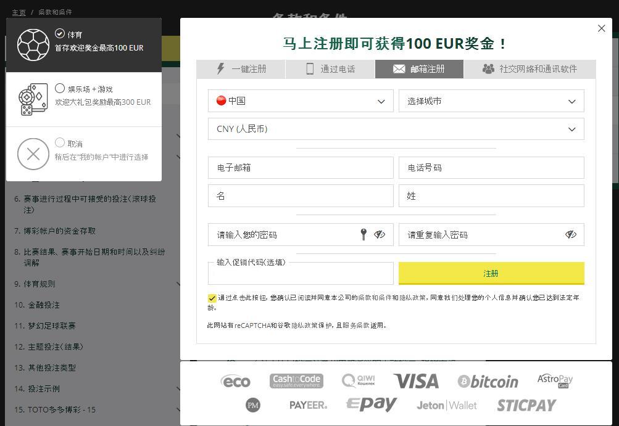Image resolution: width=619 pixels, height=426 pixels.
Task: Click the STICPAY payment logo
Action: coord(526,405)
